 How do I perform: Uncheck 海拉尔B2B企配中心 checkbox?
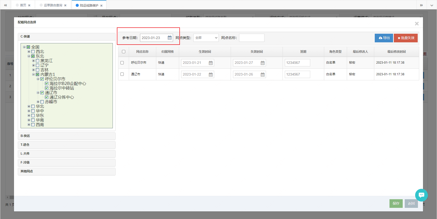[x=47, y=84]
